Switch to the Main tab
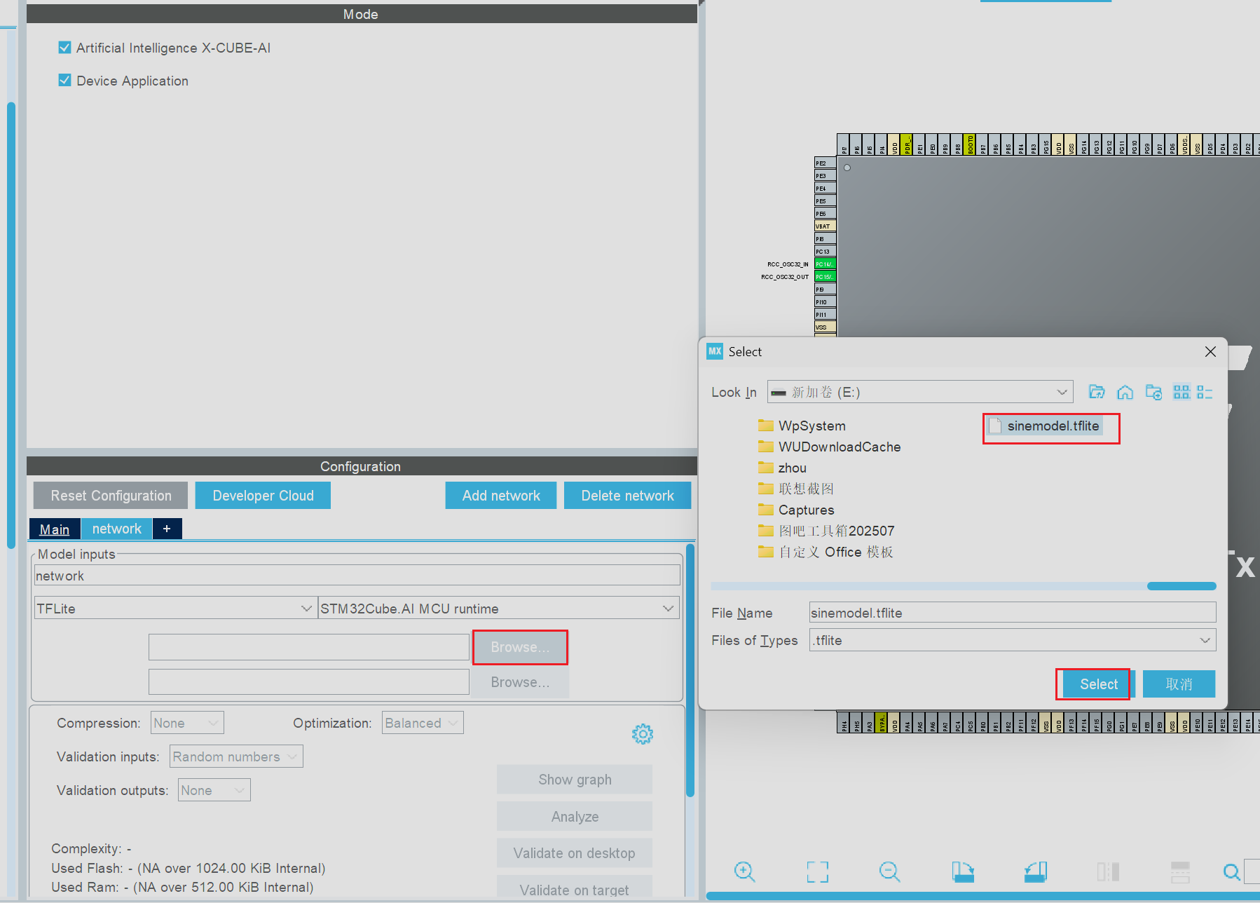 pos(55,529)
